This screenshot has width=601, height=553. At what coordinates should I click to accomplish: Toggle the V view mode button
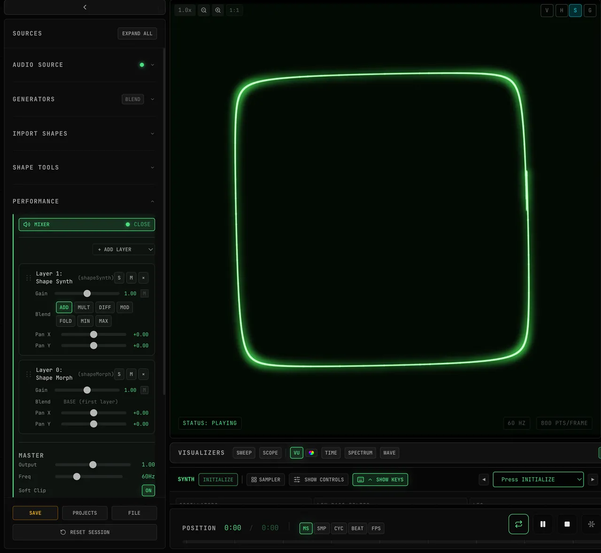(547, 10)
